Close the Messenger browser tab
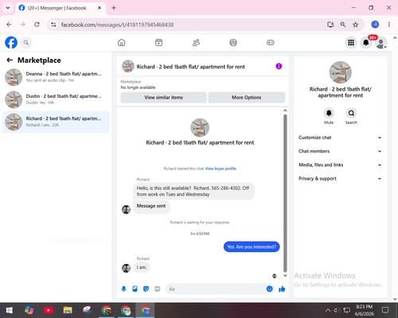Viewport: 398px width, 318px height. tap(99, 8)
